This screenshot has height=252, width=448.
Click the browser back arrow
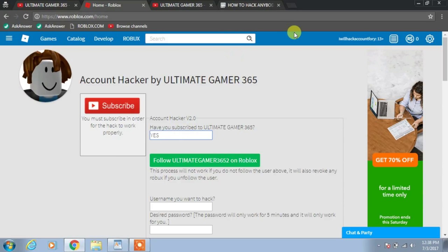point(6,16)
